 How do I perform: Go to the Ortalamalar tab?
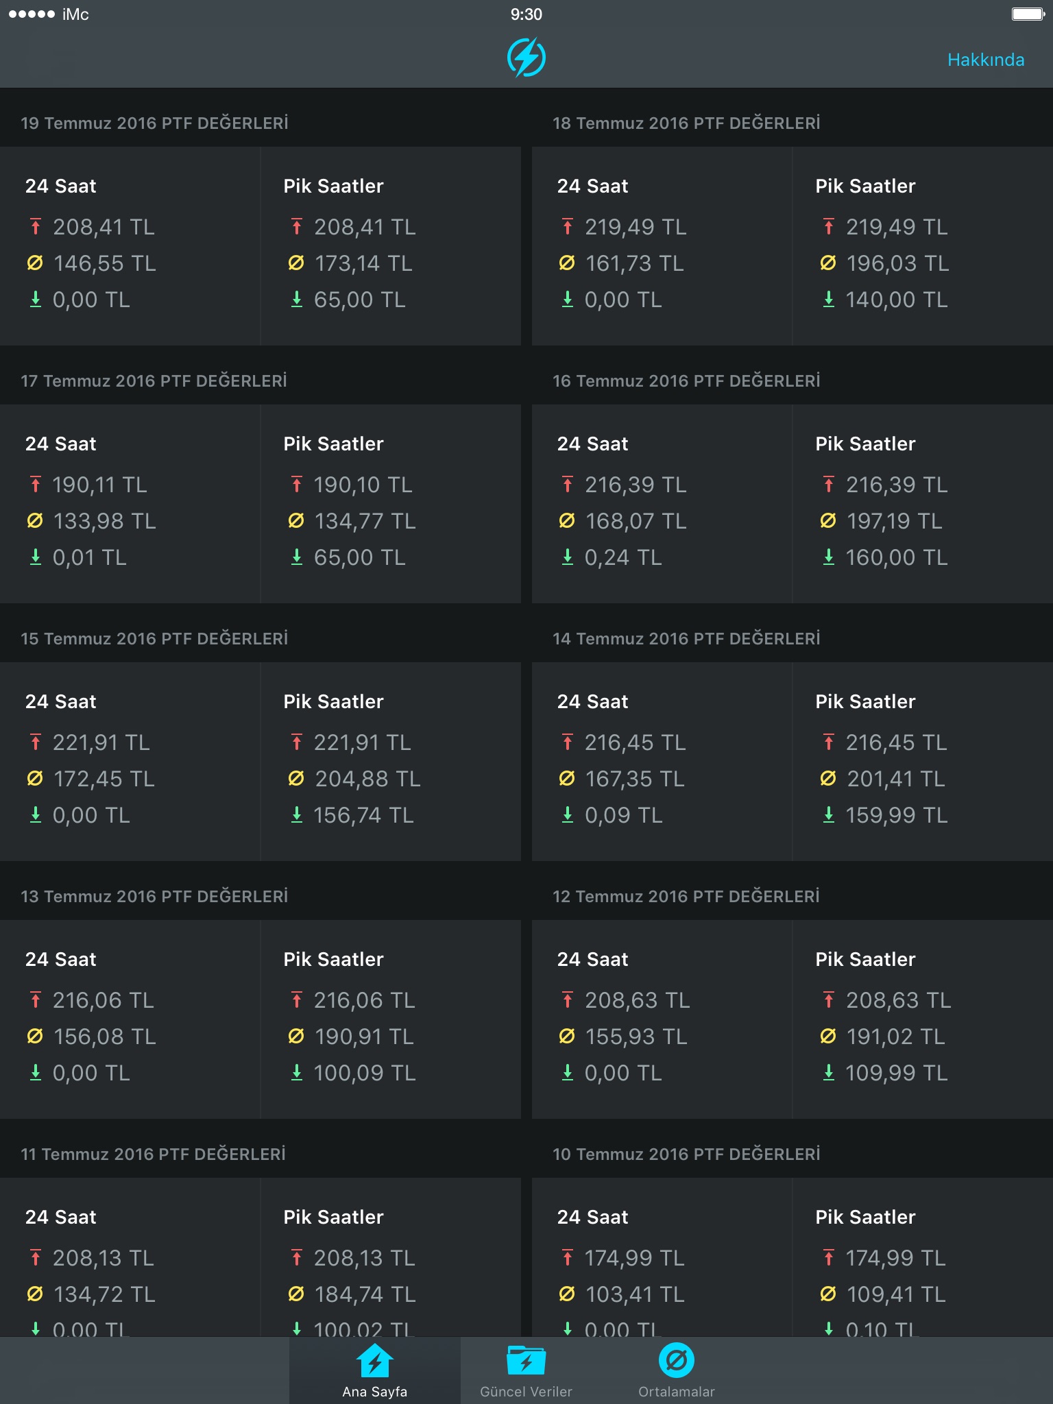tap(676, 1370)
